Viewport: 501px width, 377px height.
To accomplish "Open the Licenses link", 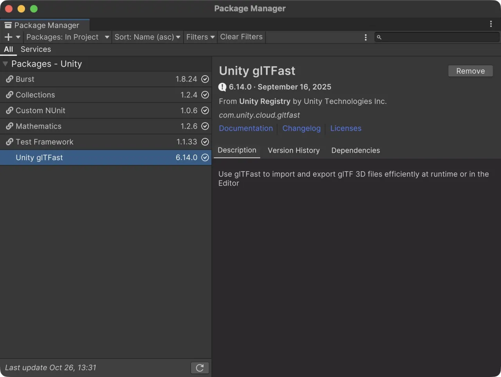I will (346, 129).
